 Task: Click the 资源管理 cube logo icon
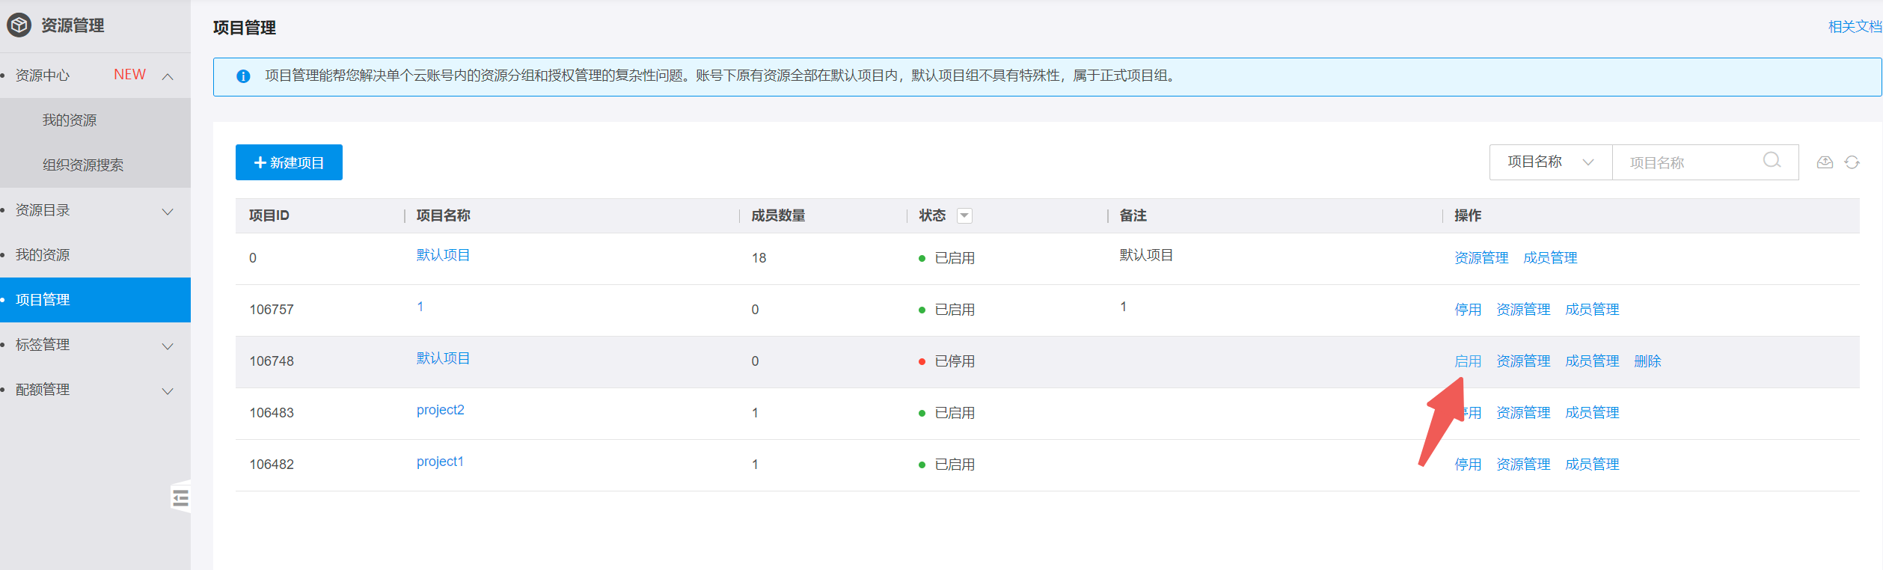coord(19,25)
